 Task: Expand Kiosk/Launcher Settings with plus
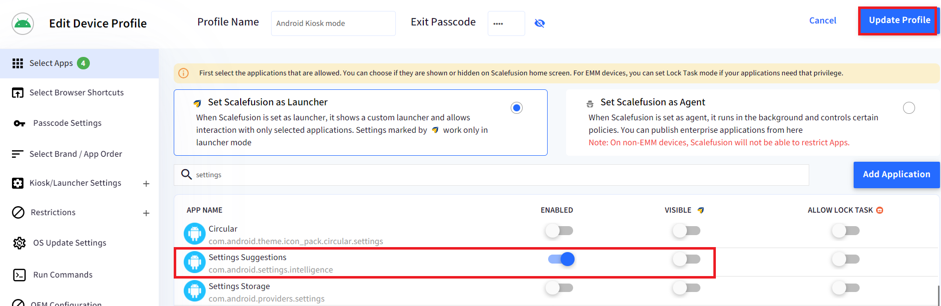pos(146,184)
